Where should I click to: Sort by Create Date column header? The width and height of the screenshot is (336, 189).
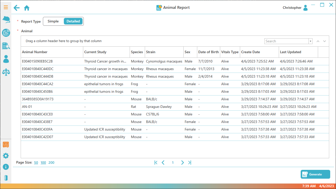[260, 52]
